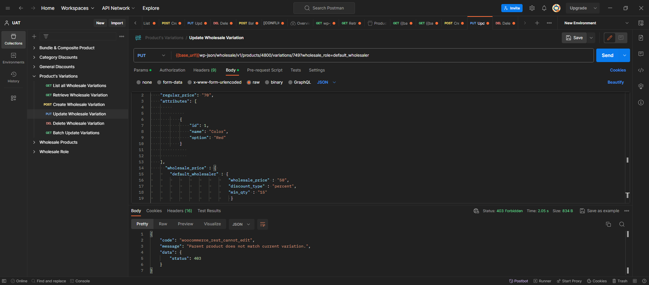Open the response JSON format dropdown
Screen dimensions: 649x285
click(241, 224)
